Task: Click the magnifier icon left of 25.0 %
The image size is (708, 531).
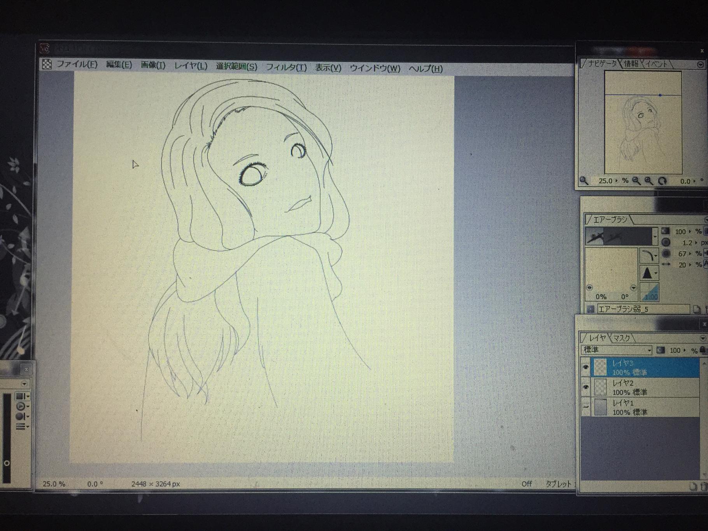Action: click(x=584, y=181)
